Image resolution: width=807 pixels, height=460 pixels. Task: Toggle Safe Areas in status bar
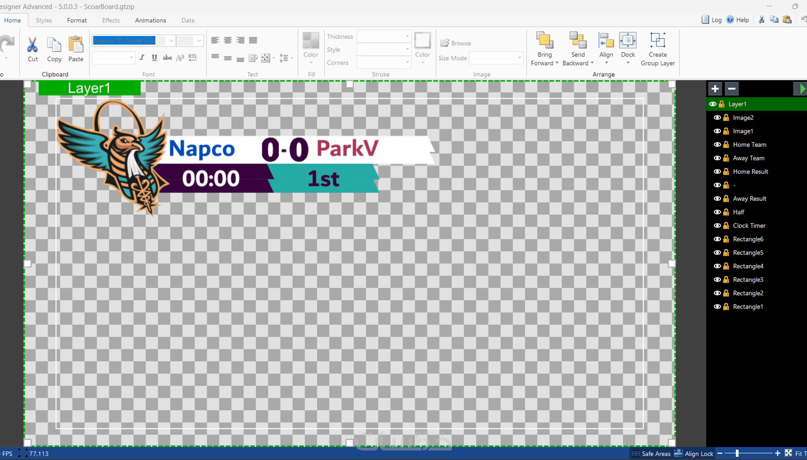click(x=650, y=453)
